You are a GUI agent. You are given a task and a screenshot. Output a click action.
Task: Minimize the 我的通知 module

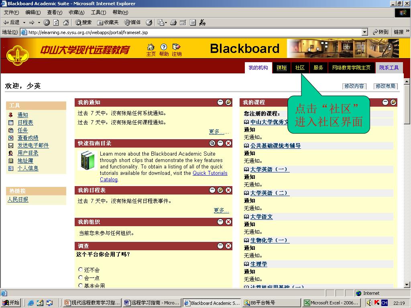[220, 102]
